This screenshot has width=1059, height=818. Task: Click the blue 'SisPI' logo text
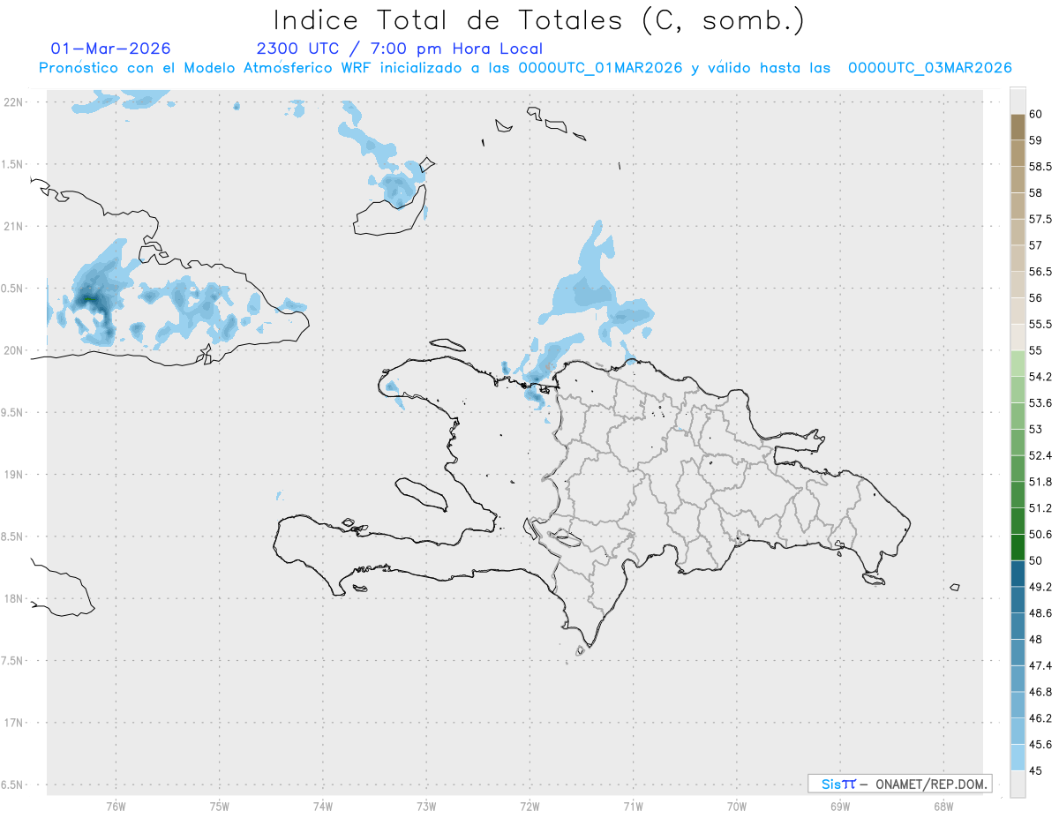coord(837,784)
